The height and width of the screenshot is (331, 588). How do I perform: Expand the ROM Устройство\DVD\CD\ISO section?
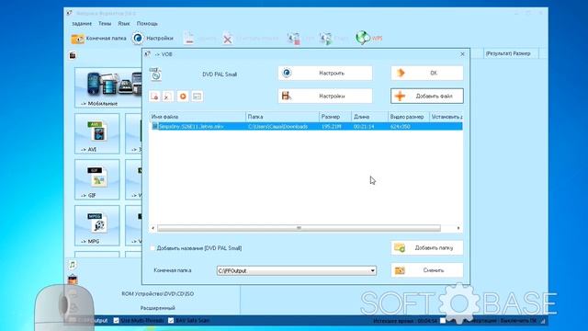(157, 294)
